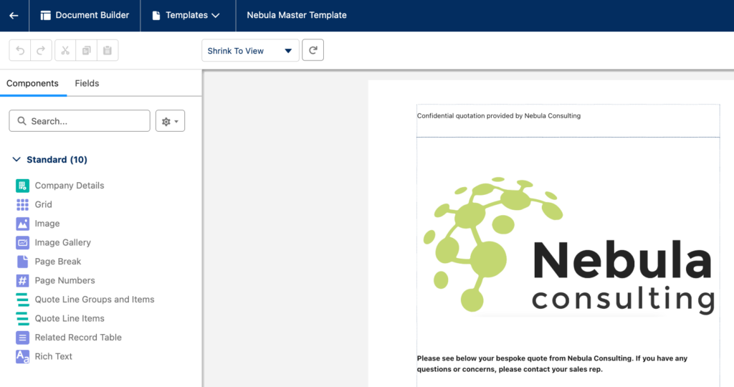Click the magnifier icon in Search box
Screen dimensions: 734x387
click(22, 120)
